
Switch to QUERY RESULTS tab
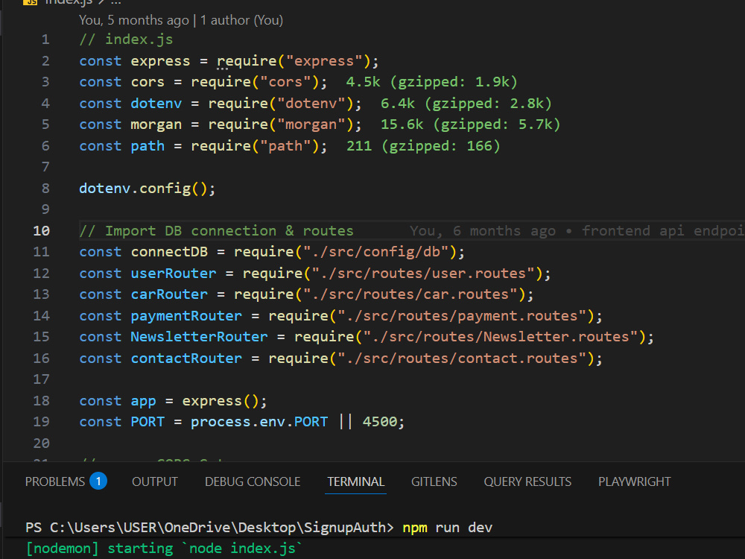click(527, 481)
